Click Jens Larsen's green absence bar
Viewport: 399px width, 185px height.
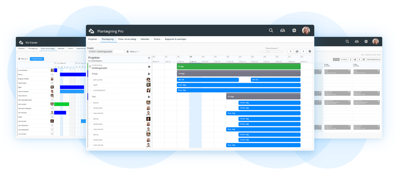(61, 104)
